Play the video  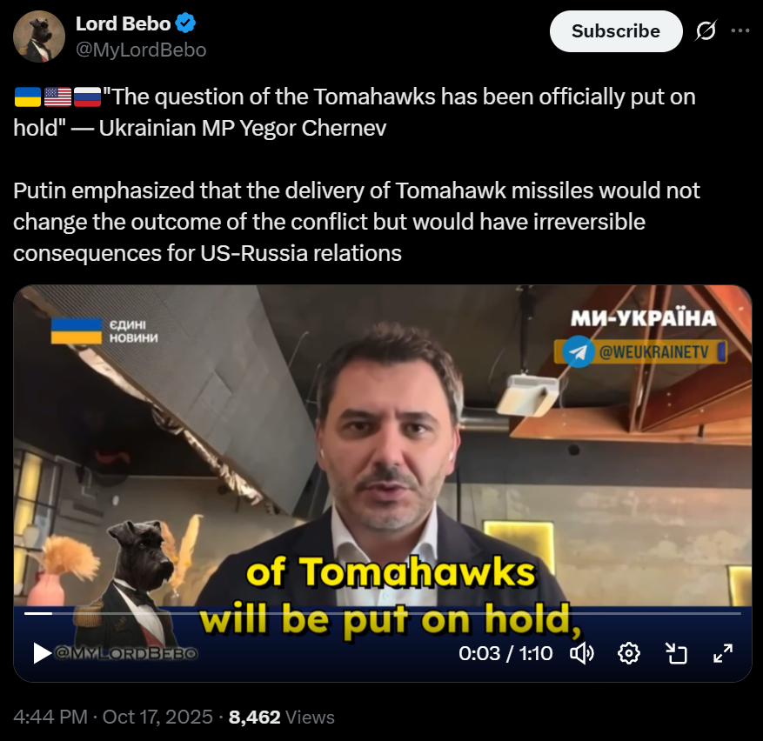coord(42,653)
